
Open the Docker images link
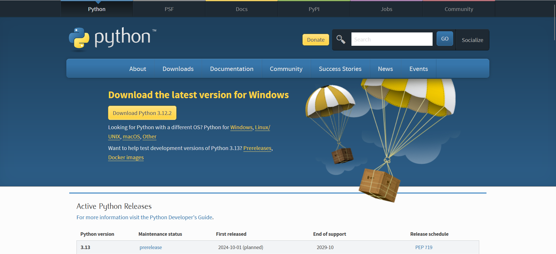(126, 157)
